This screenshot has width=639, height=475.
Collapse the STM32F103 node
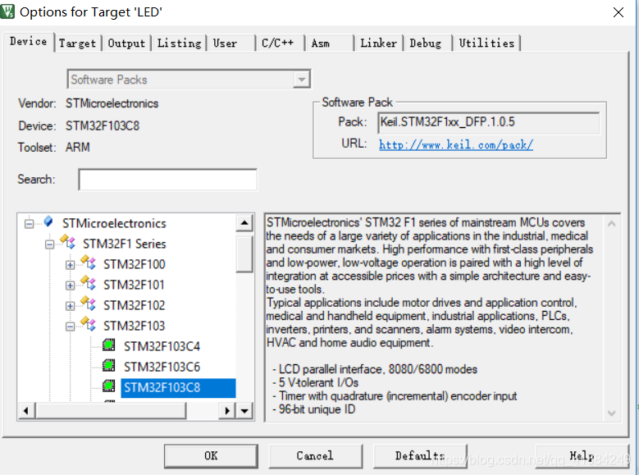pyautogui.click(x=70, y=327)
